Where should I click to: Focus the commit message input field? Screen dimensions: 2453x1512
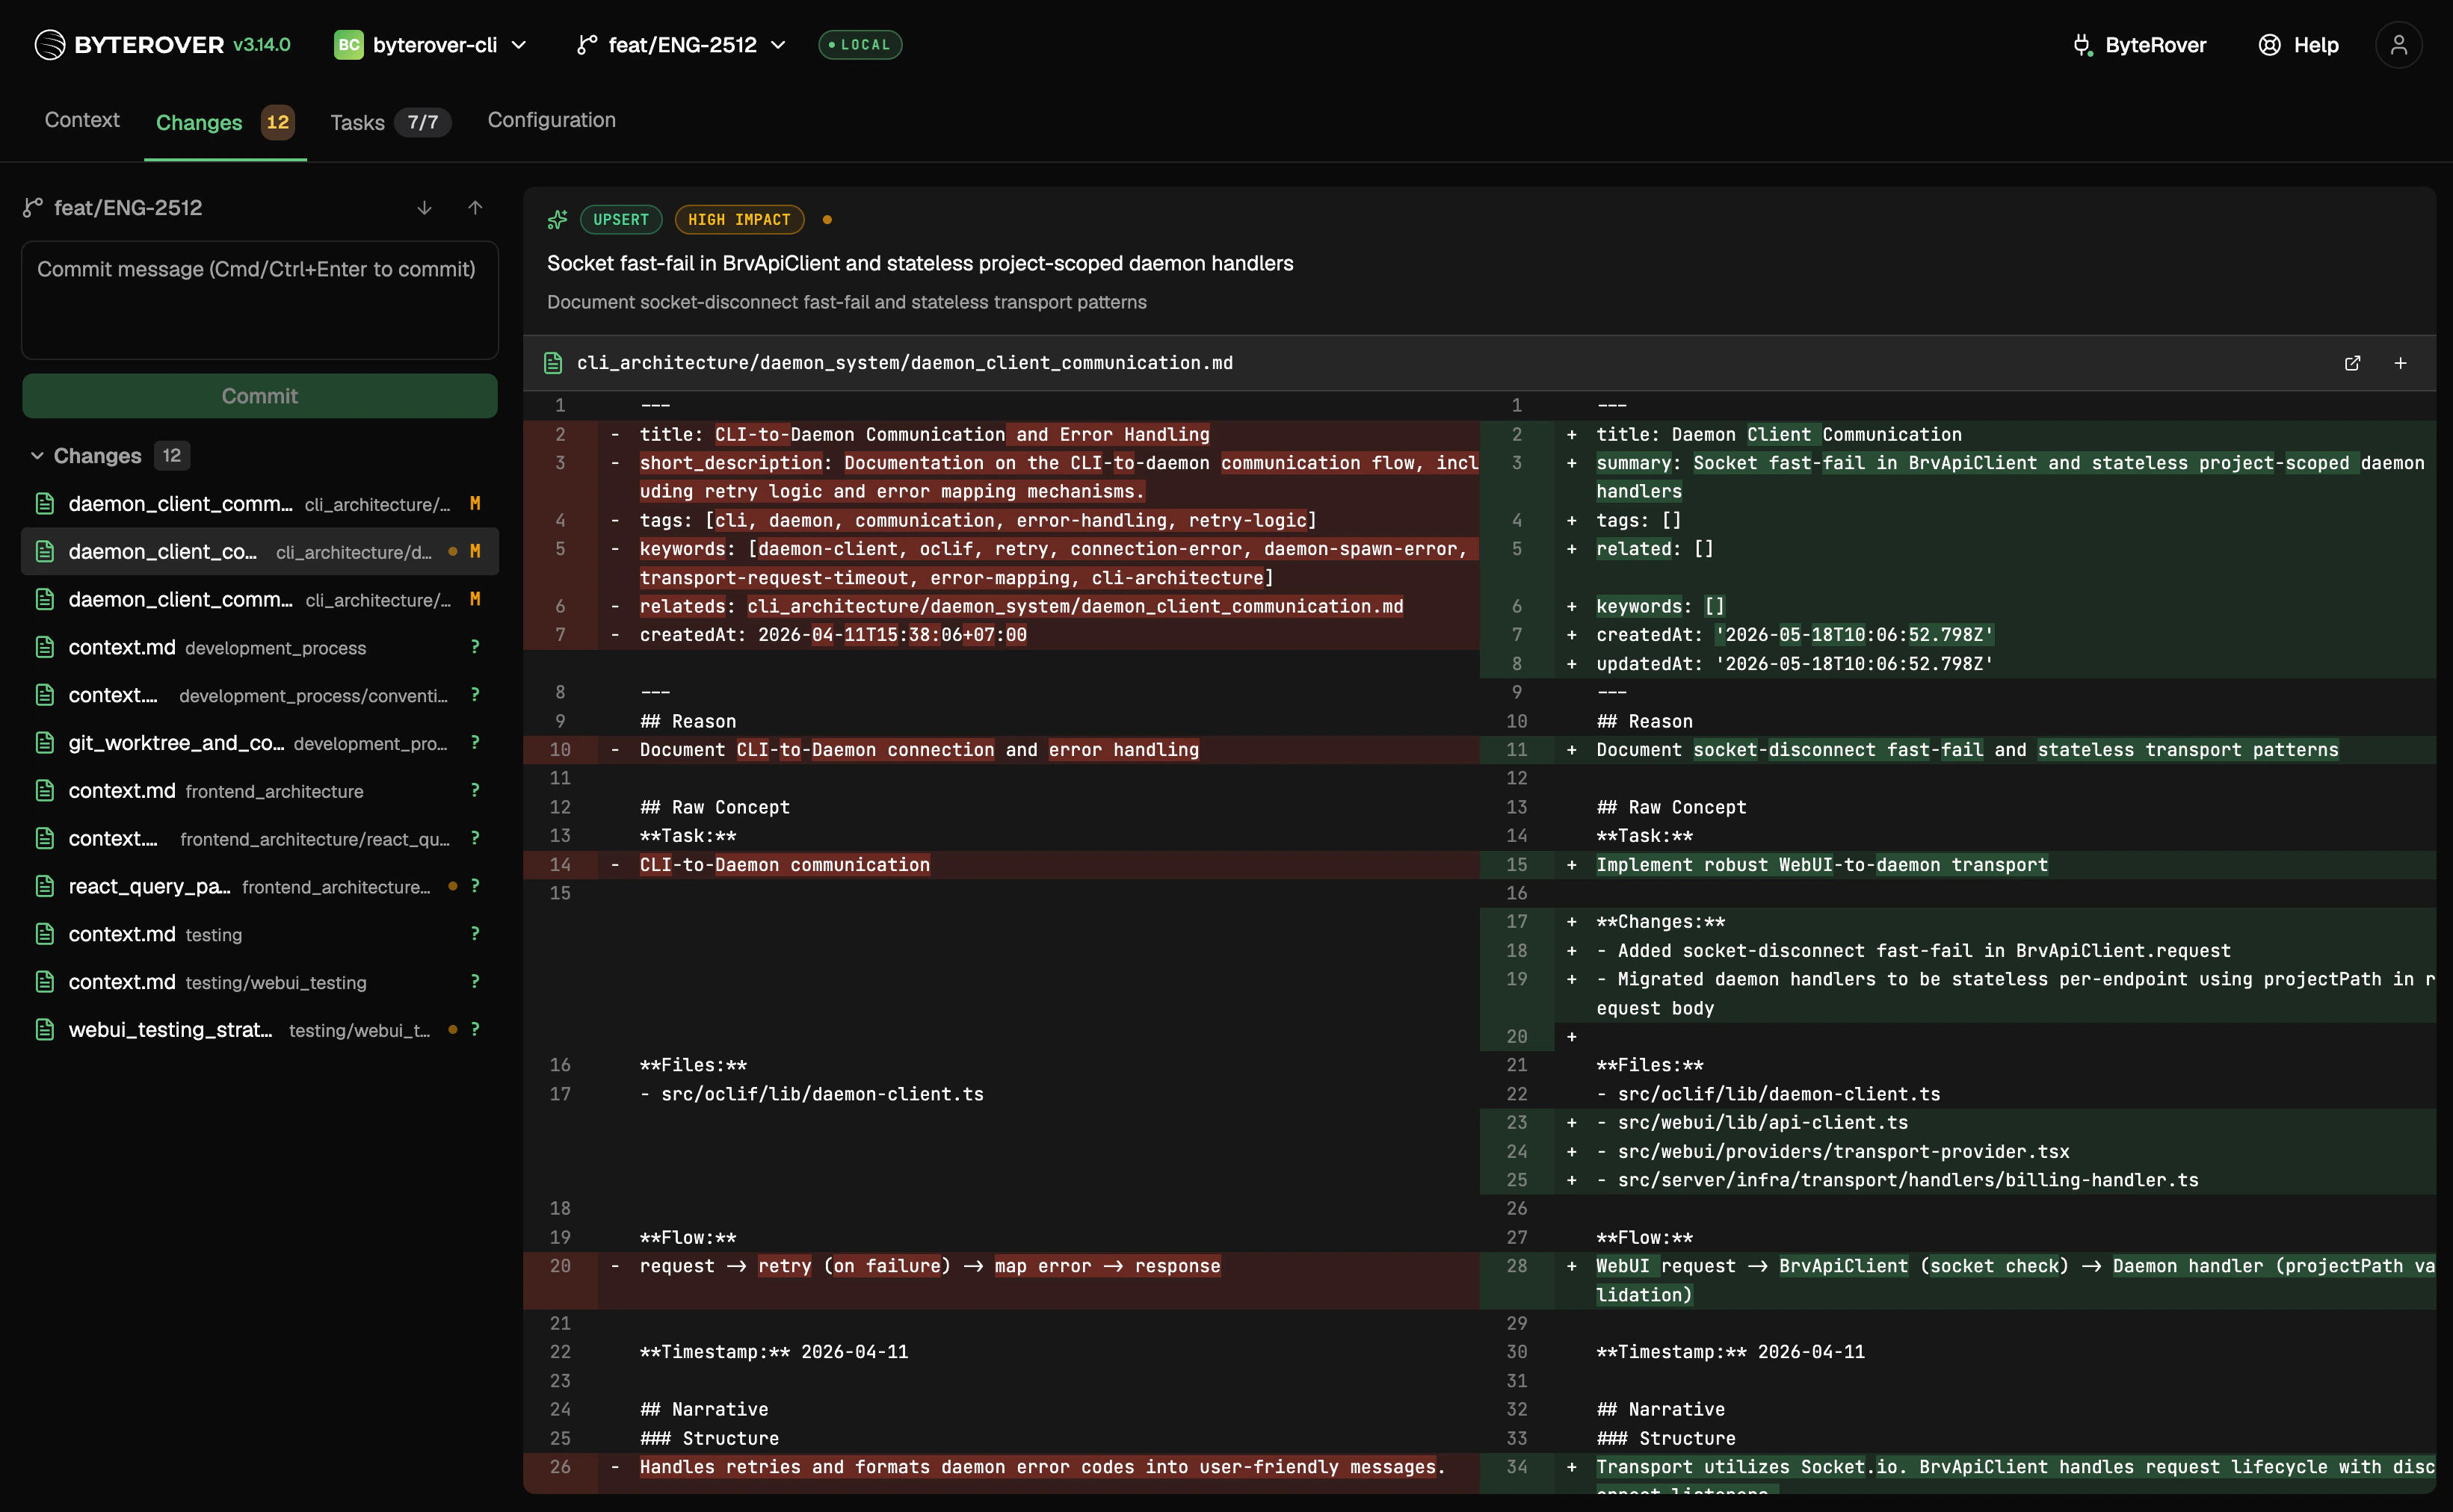pyautogui.click(x=260, y=300)
